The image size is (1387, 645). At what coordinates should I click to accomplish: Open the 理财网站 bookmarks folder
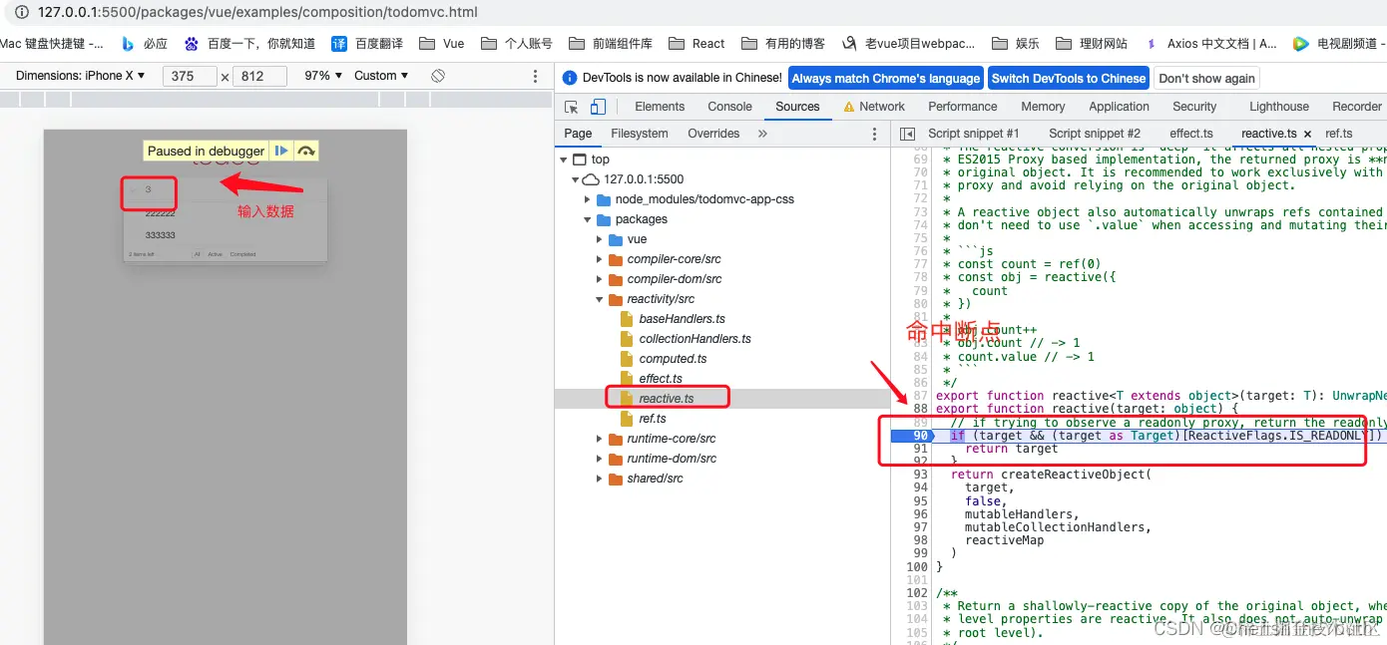pyautogui.click(x=1092, y=44)
